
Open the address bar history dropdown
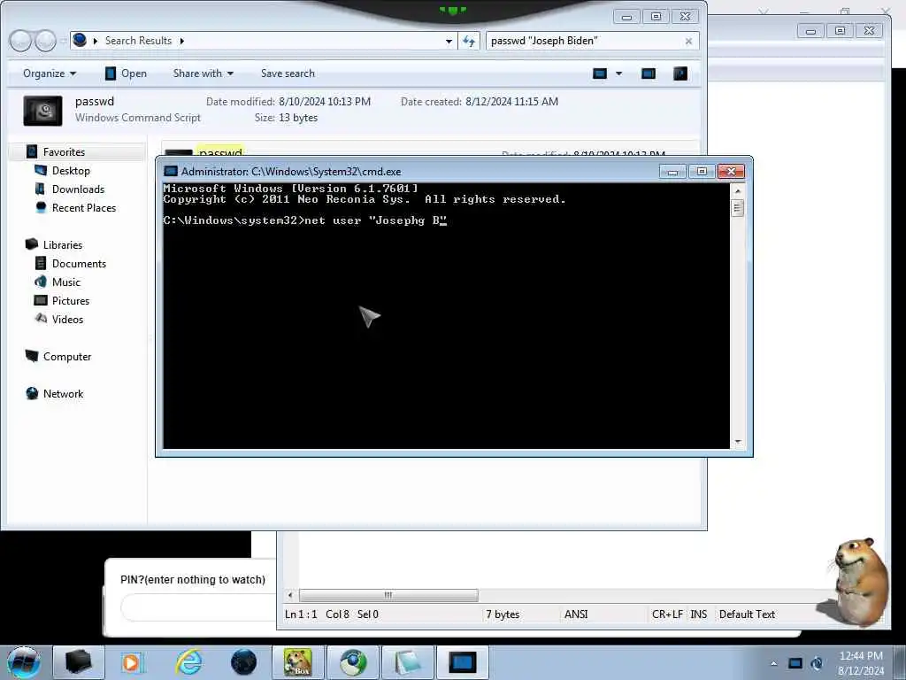[449, 41]
